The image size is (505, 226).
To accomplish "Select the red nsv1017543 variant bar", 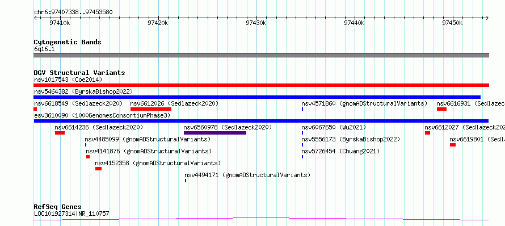I will [x=261, y=85].
